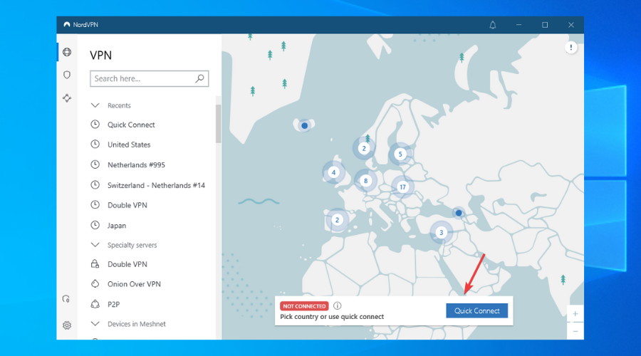The height and width of the screenshot is (356, 641).
Task: Zoom in the map with plus button
Action: click(575, 314)
